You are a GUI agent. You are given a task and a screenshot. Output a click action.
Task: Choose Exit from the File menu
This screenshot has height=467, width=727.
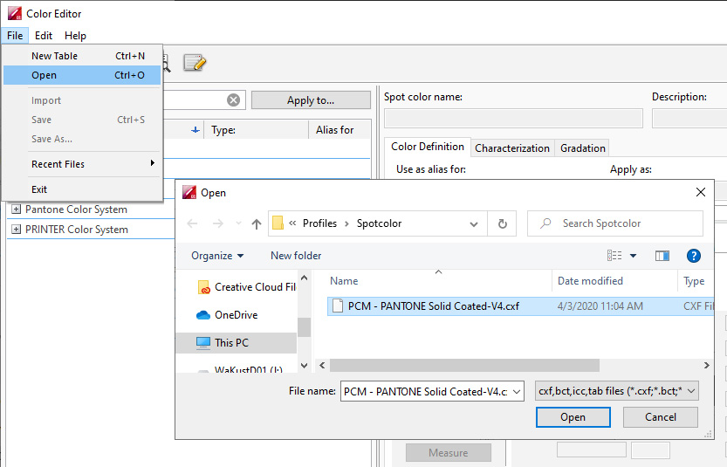83,189
